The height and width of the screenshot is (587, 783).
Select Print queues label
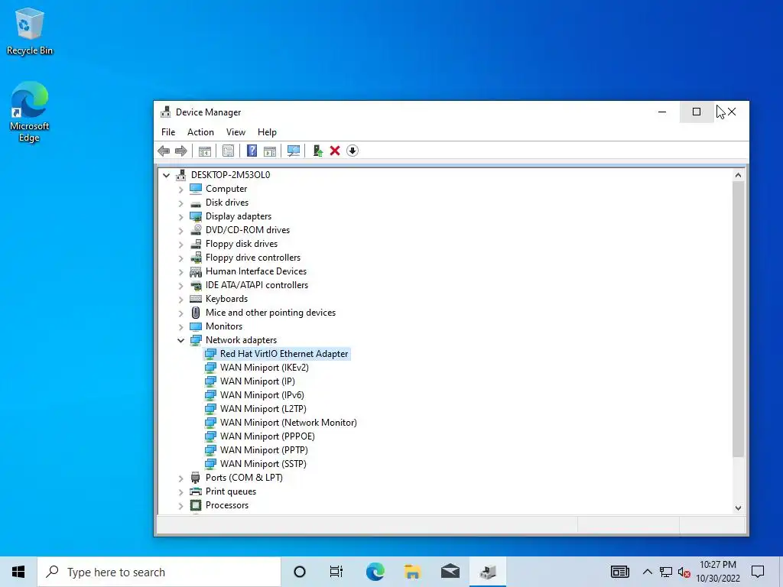[231, 491]
